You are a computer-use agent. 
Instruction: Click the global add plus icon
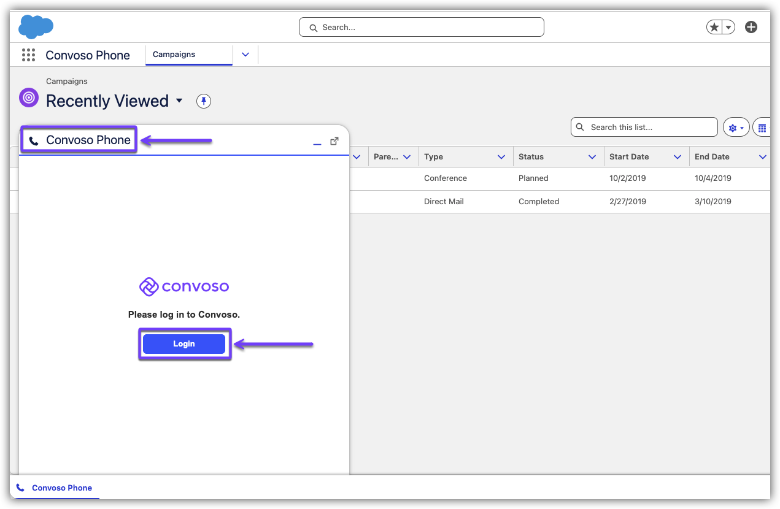pyautogui.click(x=751, y=27)
